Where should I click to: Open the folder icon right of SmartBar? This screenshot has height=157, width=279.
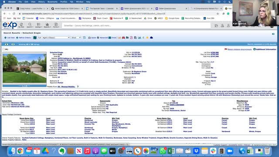pyautogui.click(x=216, y=26)
